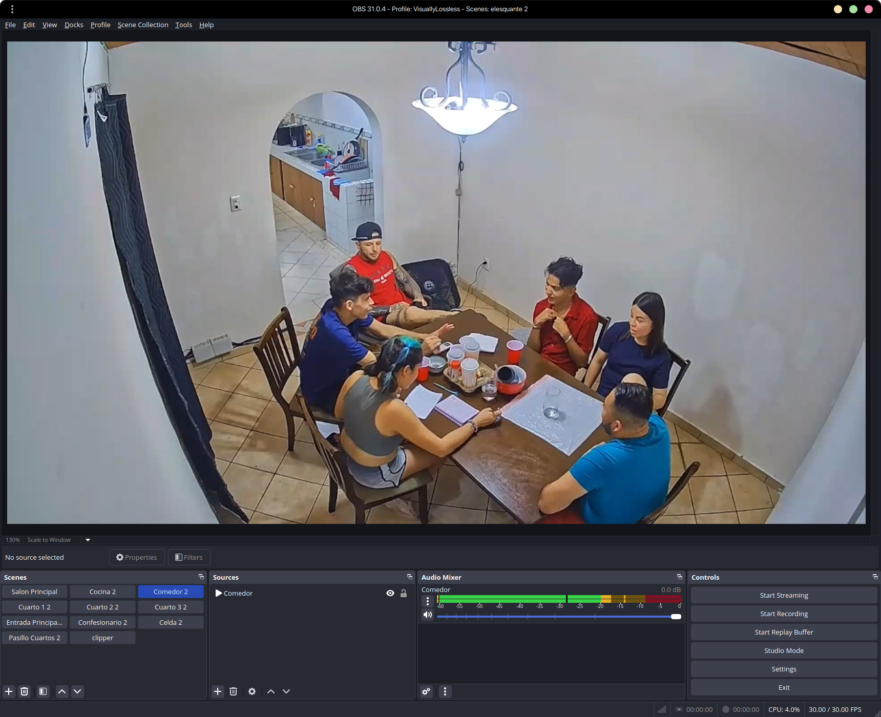Open the Docks menu
Image resolution: width=881 pixels, height=717 pixels.
pos(74,25)
